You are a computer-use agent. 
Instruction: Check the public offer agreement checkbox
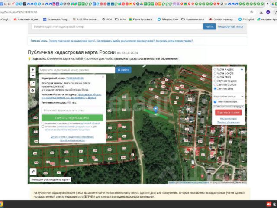pos(43,123)
